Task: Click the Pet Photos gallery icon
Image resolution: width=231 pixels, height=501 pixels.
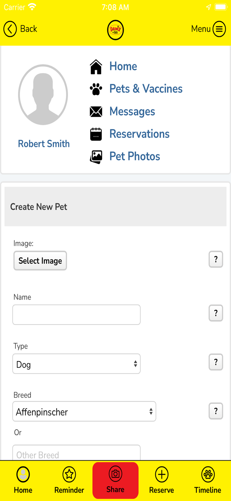Action: pyautogui.click(x=96, y=157)
